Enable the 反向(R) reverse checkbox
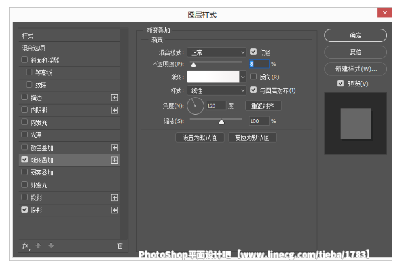 (253, 77)
